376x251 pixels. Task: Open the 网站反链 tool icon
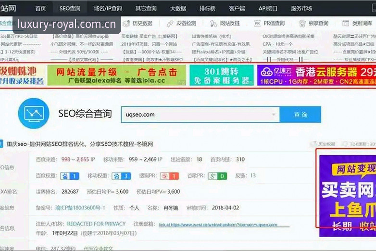(213, 24)
